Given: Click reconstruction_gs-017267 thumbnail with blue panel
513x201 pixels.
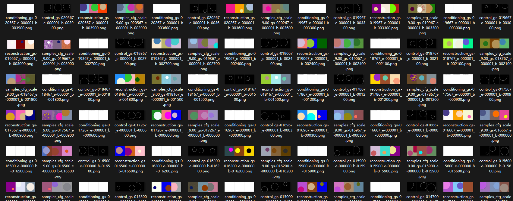Looking at the screenshot, I should (167, 115).
